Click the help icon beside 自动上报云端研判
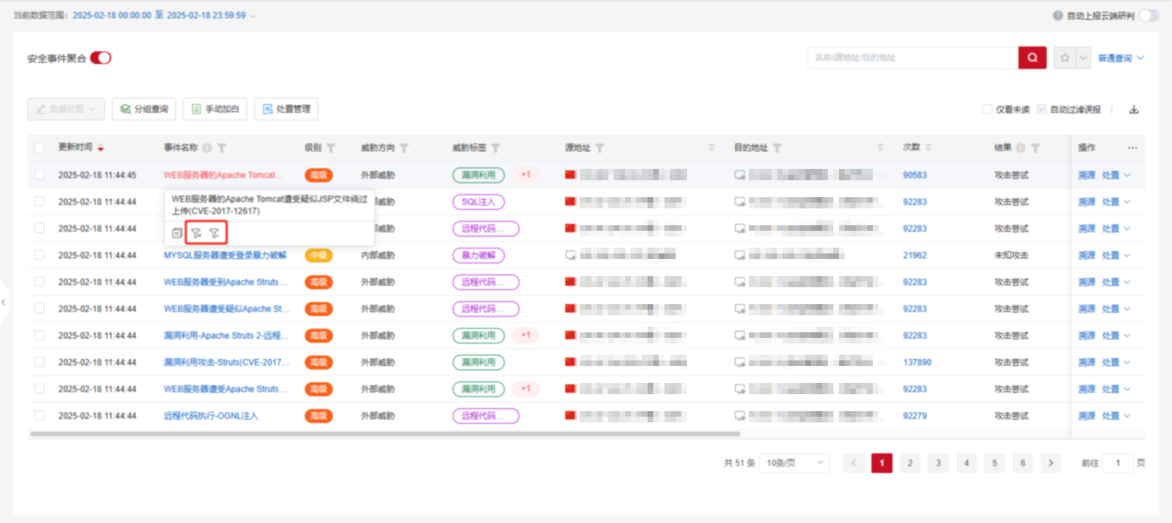This screenshot has width=1172, height=523. tap(1057, 15)
